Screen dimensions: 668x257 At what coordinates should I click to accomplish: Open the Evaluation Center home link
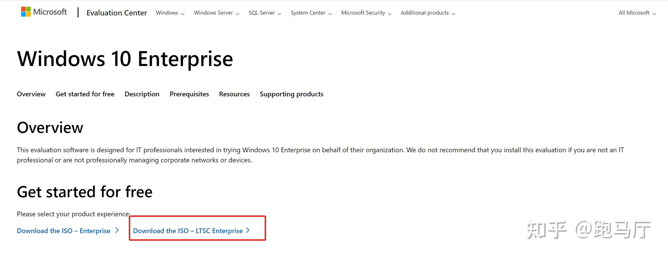pos(117,13)
